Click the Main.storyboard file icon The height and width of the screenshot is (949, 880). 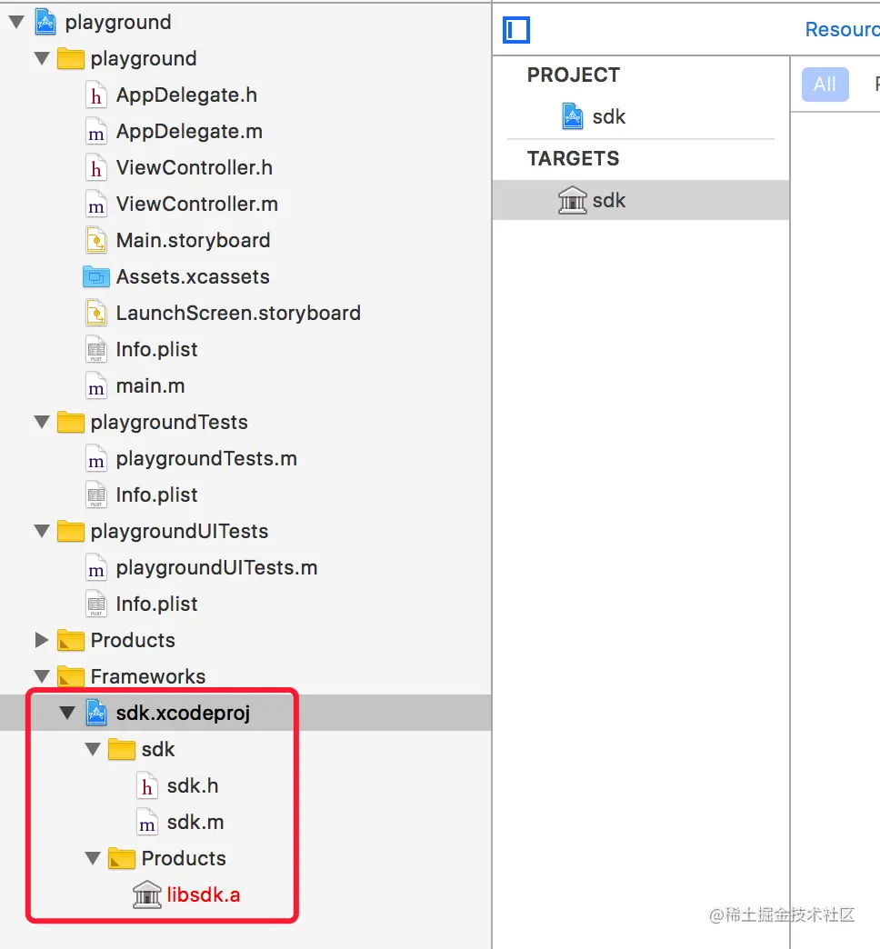click(96, 240)
